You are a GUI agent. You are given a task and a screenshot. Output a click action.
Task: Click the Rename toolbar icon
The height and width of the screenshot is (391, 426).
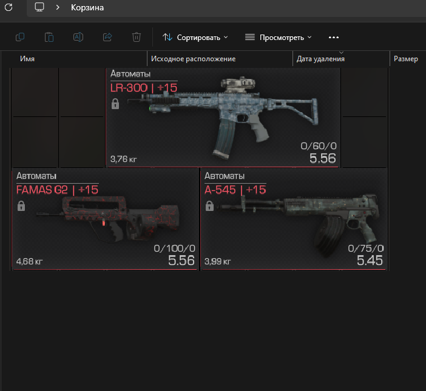[x=78, y=37]
